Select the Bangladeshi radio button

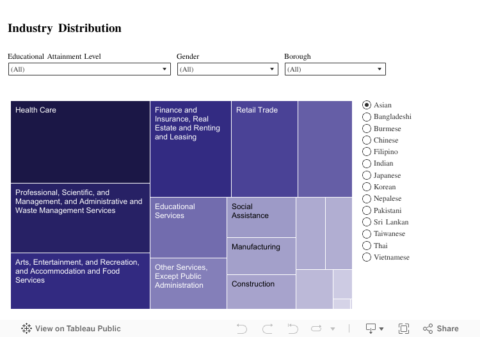367,117
